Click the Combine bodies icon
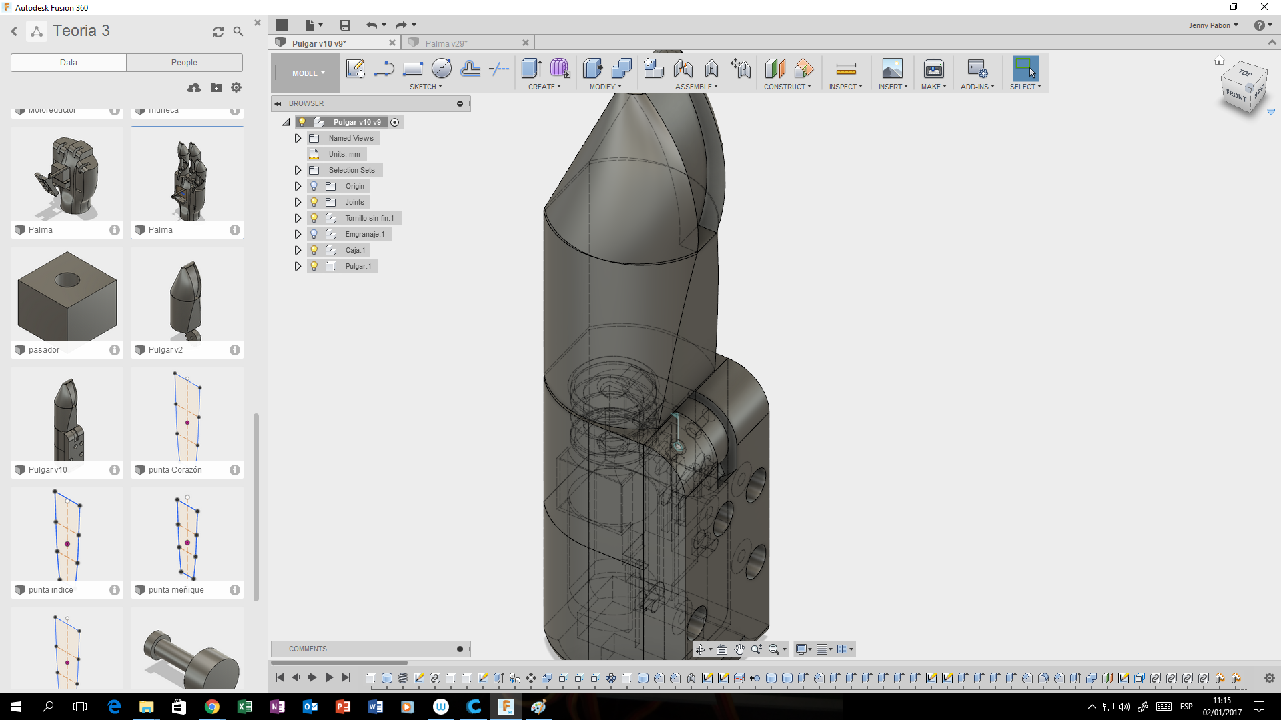The height and width of the screenshot is (720, 1281). coord(621,69)
